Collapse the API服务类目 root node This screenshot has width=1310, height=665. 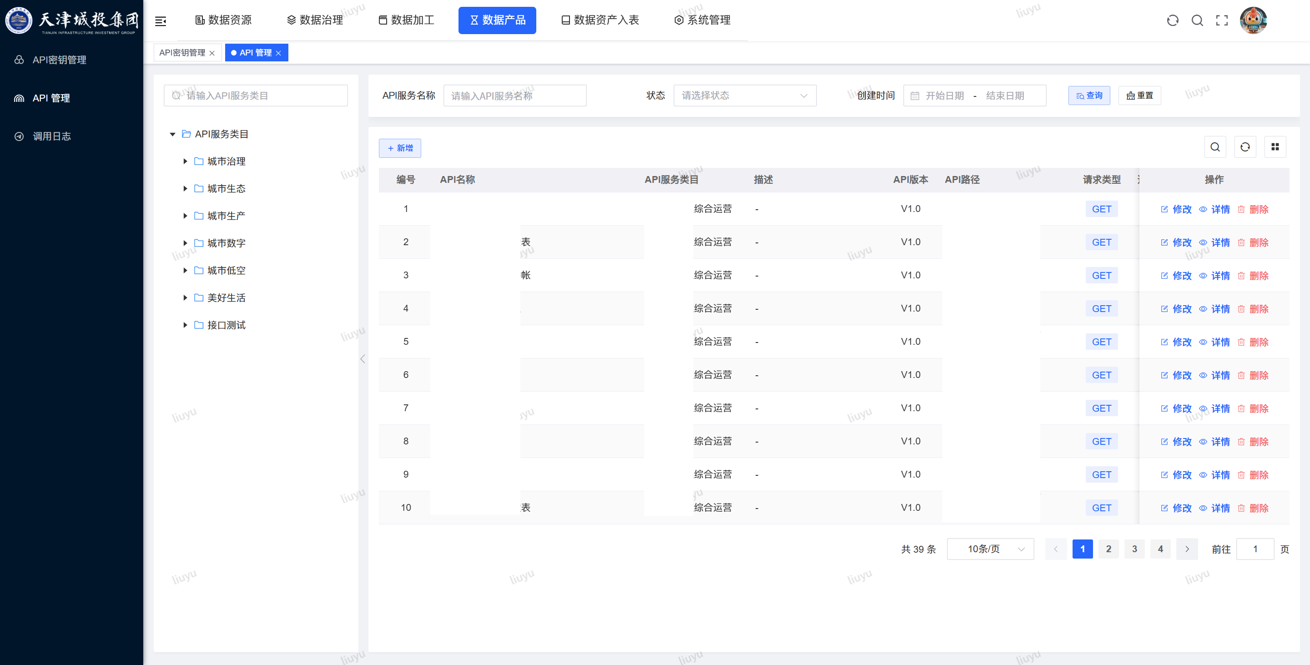(172, 134)
